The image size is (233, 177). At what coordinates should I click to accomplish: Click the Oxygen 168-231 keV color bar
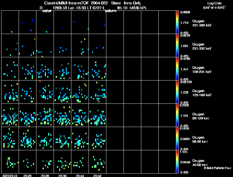[x=177, y=69]
